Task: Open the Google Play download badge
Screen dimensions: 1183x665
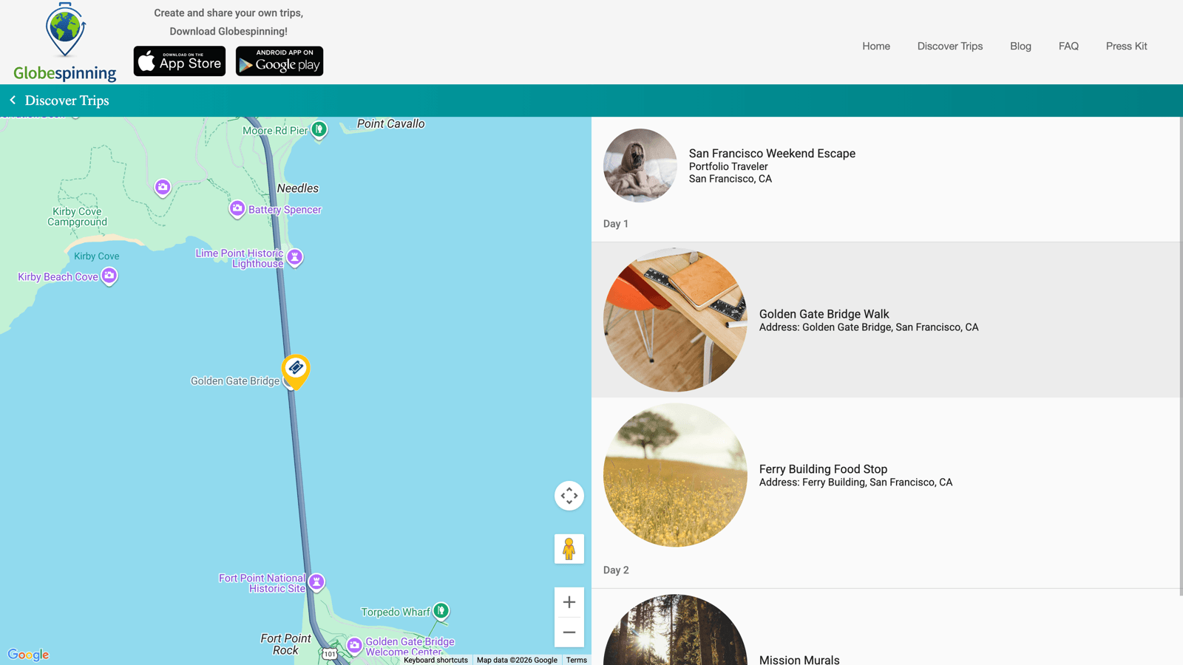Action: (x=279, y=61)
